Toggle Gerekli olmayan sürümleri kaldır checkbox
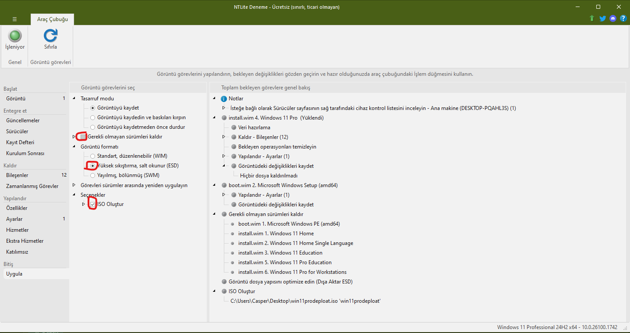630x333 pixels. (x=83, y=137)
